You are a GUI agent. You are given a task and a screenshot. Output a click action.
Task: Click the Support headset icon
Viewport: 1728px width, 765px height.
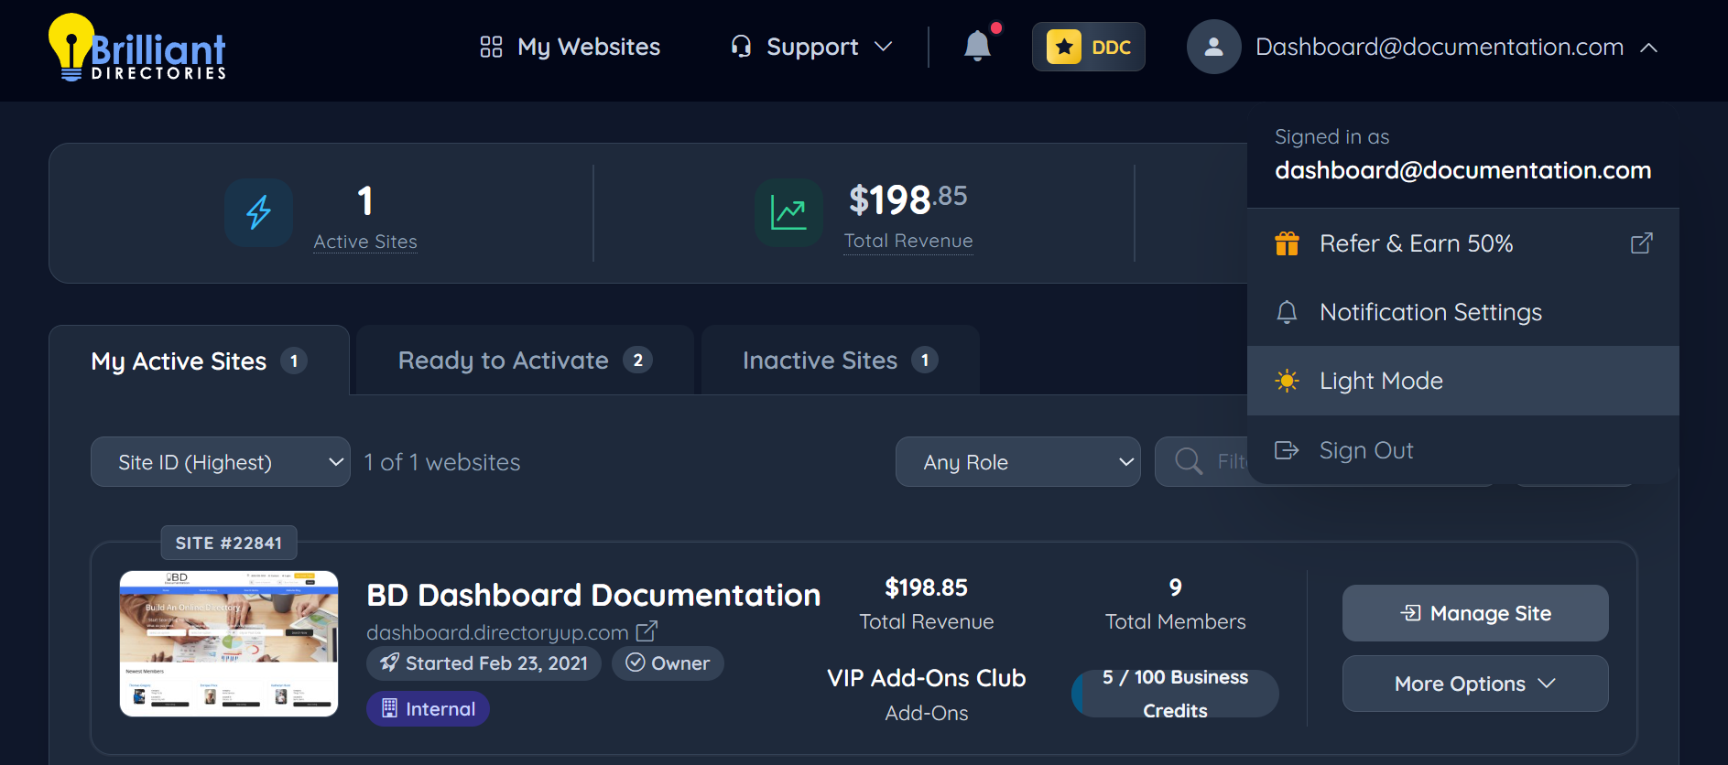(x=741, y=47)
